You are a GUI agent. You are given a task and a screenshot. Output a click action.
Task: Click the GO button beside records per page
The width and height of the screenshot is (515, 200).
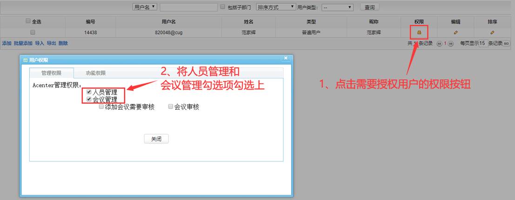[x=507, y=43]
